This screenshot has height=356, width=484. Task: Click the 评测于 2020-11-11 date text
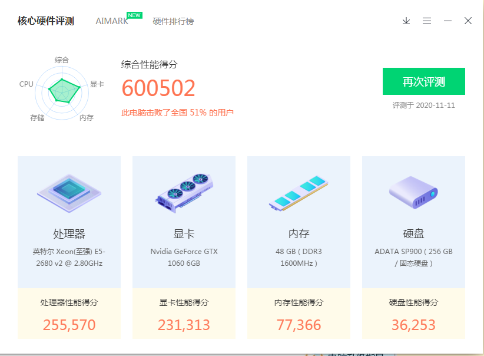[x=424, y=106]
